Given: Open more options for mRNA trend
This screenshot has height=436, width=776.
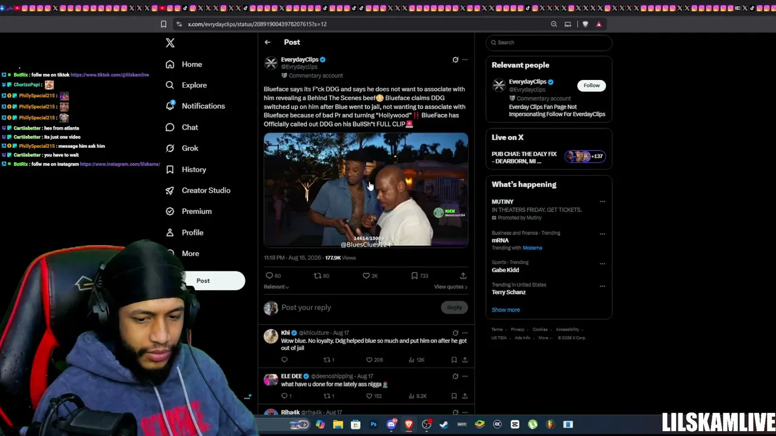Looking at the screenshot, I should tap(602, 234).
